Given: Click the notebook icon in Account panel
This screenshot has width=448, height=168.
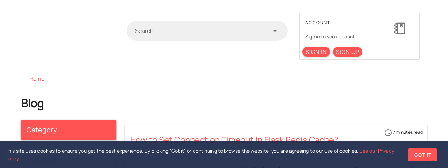Looking at the screenshot, I should (x=400, y=28).
